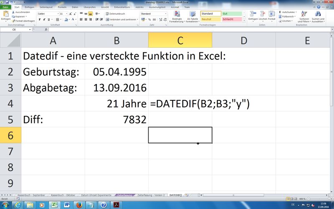Increase indent icon
Viewport: 334px width, 209px height.
click(101, 19)
